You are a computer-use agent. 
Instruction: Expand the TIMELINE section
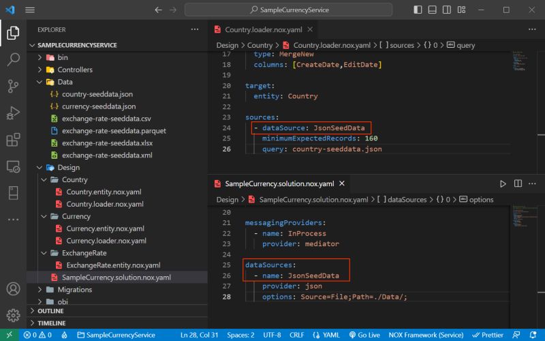click(116, 323)
